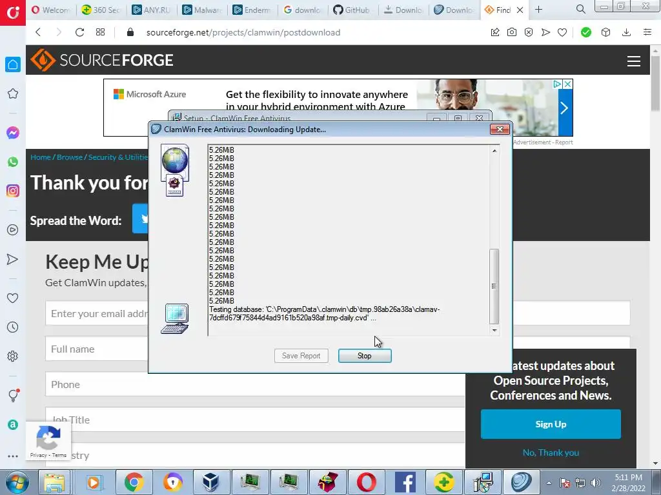Add page to bookmarks heart icon
Viewport: 661px width, 495px height.
tap(562, 32)
